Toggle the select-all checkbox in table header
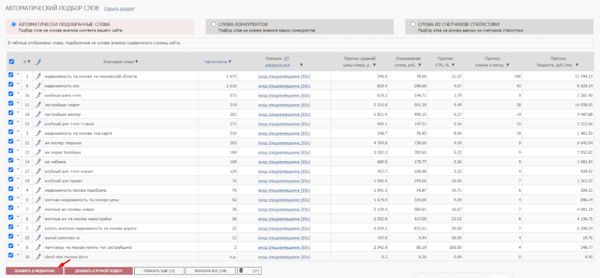 coord(11,61)
